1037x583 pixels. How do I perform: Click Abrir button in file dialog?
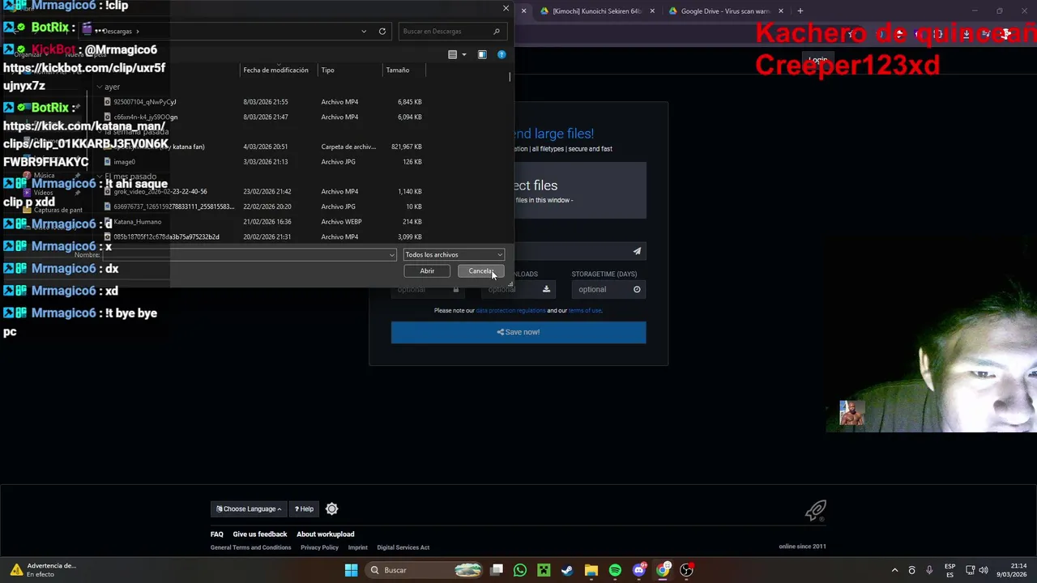point(427,271)
